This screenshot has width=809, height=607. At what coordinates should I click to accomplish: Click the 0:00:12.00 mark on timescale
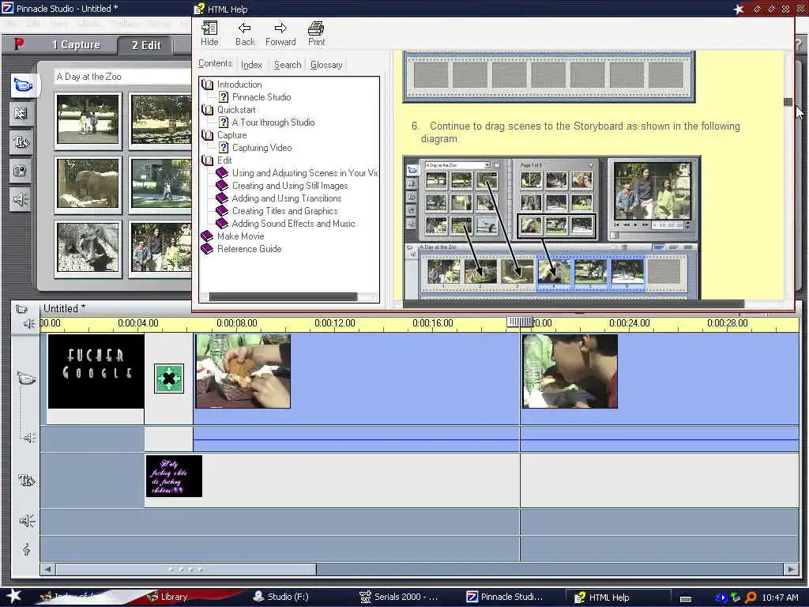pyautogui.click(x=335, y=323)
